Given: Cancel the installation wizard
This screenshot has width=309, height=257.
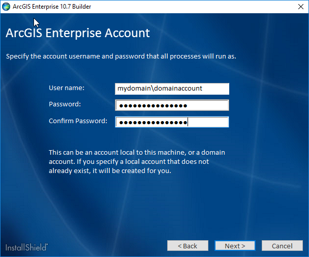Looking at the screenshot, I should (x=282, y=246).
